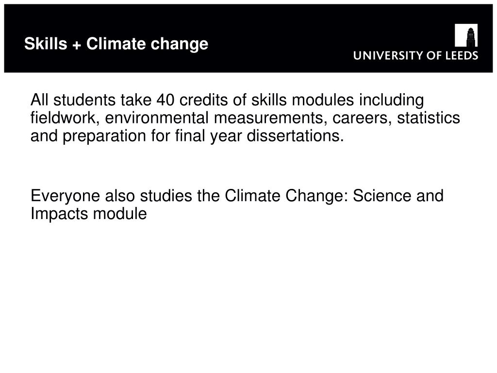Click the word "careers" in the first paragraph
The height and width of the screenshot is (373, 497).
click(360, 119)
